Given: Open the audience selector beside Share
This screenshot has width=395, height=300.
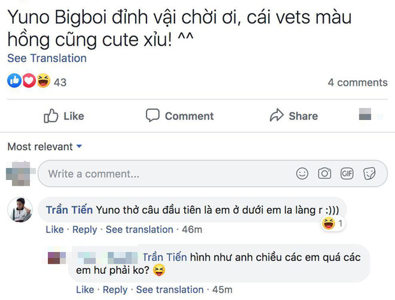Looking at the screenshot, I should click(x=369, y=116).
